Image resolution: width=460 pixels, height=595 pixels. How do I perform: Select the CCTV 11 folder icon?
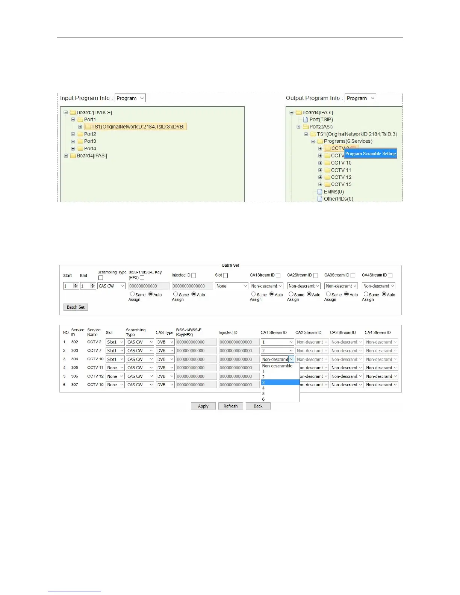pyautogui.click(x=327, y=170)
